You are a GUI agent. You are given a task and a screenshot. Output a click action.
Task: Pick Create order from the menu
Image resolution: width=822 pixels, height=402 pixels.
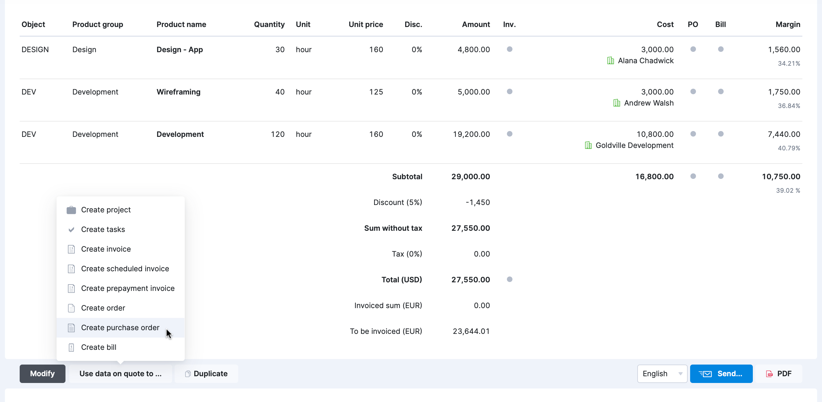[x=121, y=308]
